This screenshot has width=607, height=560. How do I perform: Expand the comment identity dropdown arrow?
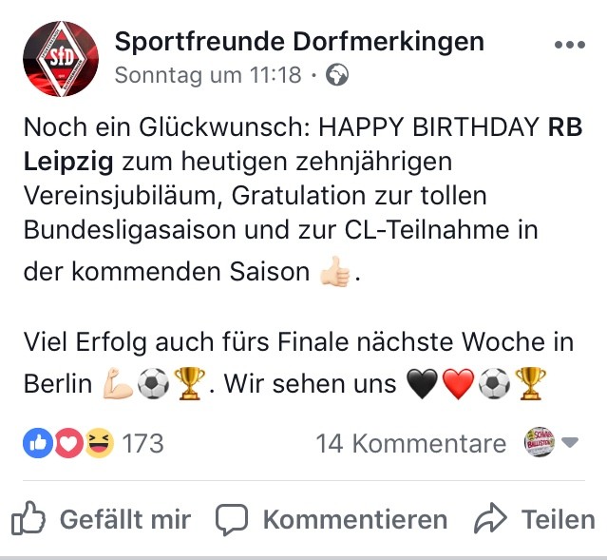(569, 442)
